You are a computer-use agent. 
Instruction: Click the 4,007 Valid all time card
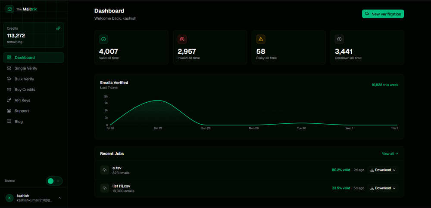click(131, 47)
